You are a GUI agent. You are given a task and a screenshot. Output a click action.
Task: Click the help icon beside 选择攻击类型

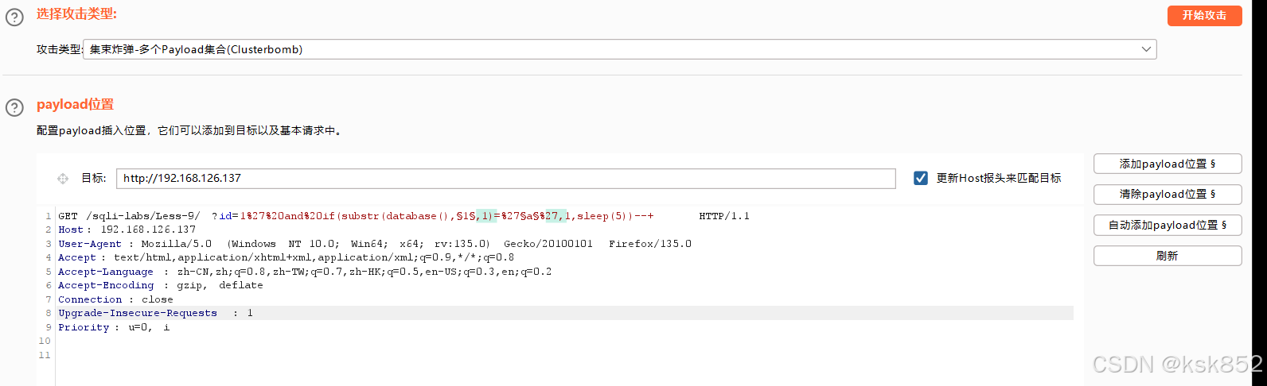click(14, 17)
